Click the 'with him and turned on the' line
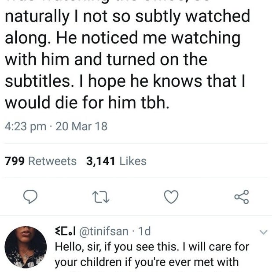Screen dimensions: 272x272 point(106,59)
